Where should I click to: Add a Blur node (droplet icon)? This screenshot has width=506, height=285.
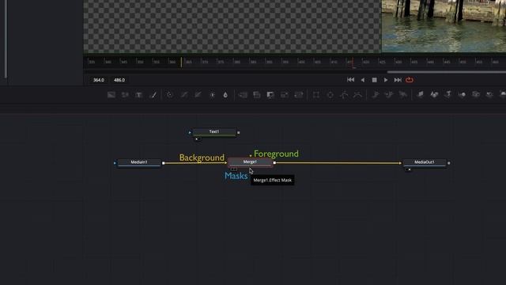225,95
